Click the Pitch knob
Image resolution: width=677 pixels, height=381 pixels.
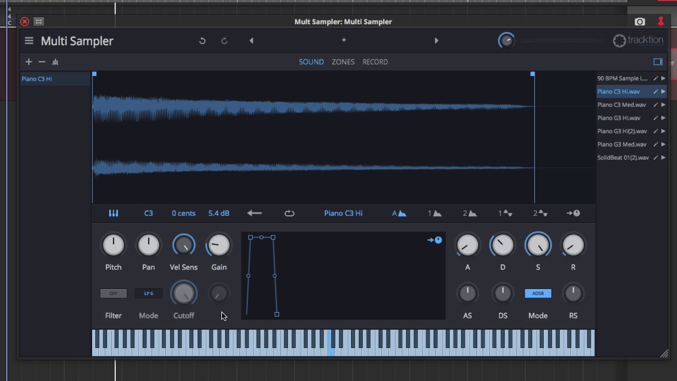coord(113,245)
